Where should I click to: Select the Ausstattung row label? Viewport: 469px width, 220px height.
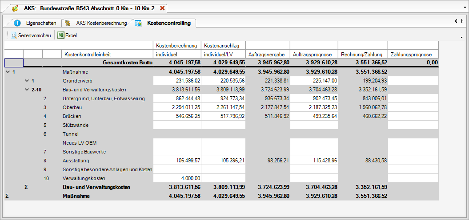(76, 161)
